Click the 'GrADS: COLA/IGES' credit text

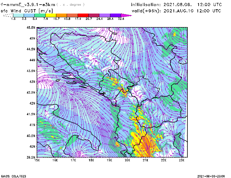click(14, 176)
